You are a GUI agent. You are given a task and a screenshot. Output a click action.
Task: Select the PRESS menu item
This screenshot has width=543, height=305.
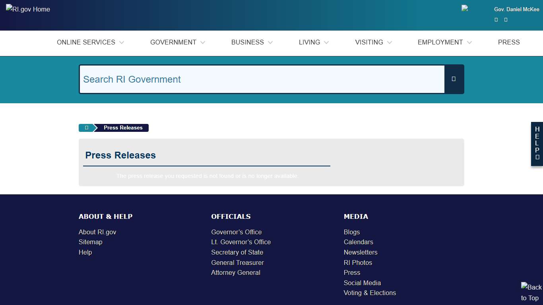tap(509, 42)
